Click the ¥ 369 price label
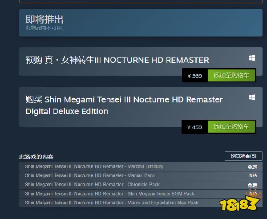Viewport: 267px width, 219px height. (x=195, y=76)
